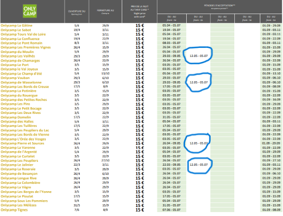Select the 7/6 opening date for Tignes
This screenshot has width=283, height=216.
click(x=76, y=210)
